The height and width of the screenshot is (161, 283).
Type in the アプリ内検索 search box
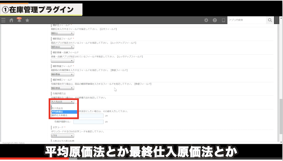click(246, 20)
